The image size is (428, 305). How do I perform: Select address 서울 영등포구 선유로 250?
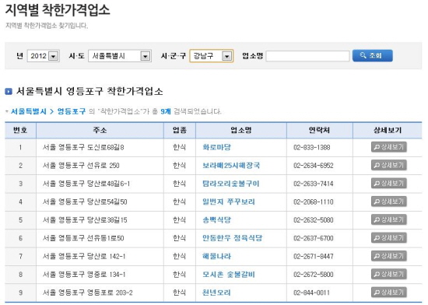(x=81, y=165)
